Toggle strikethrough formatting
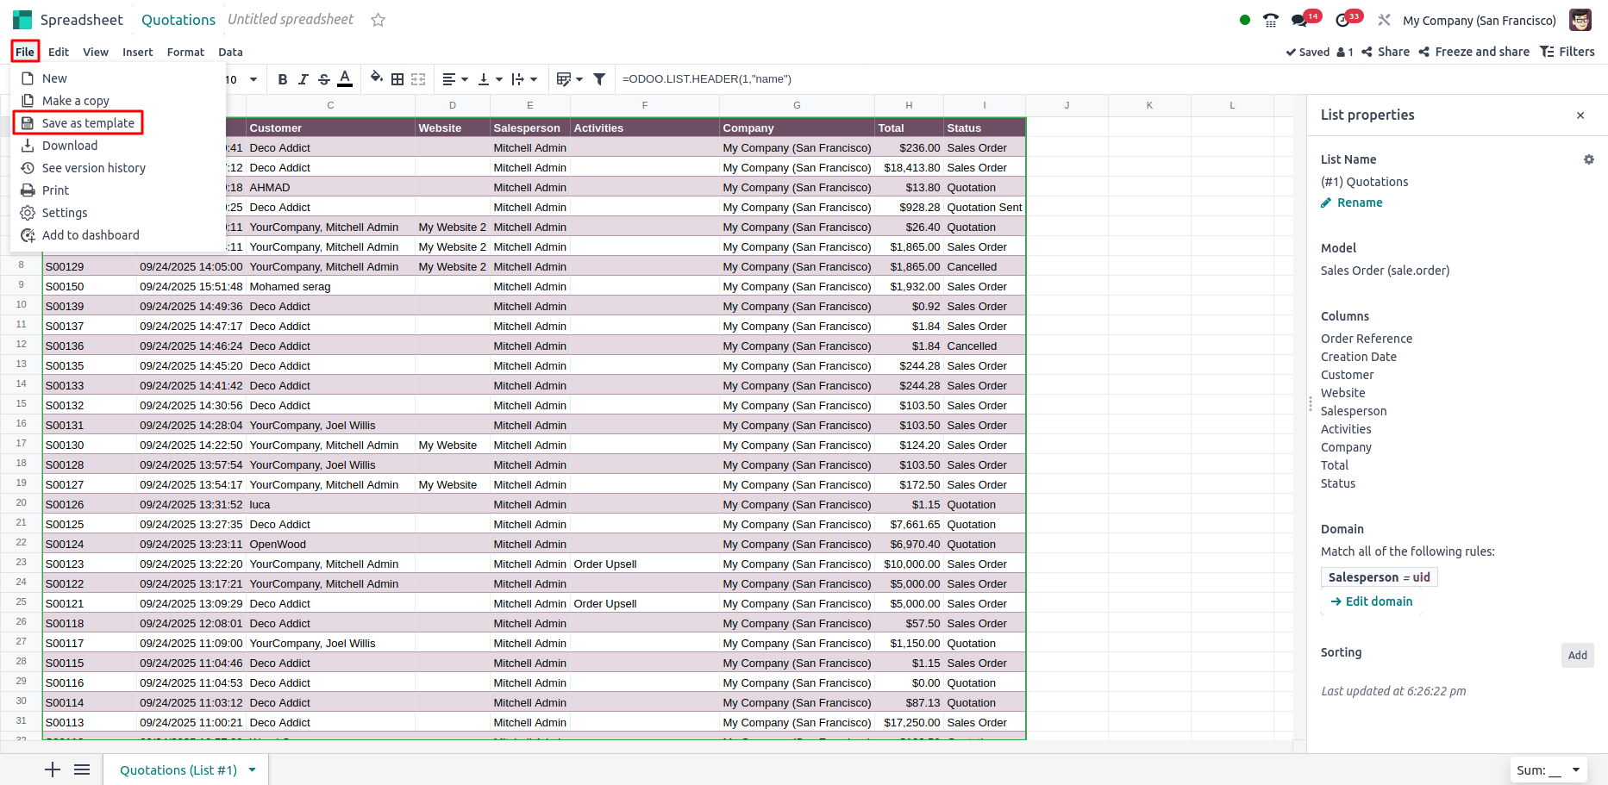This screenshot has height=785, width=1608. pyautogui.click(x=324, y=79)
